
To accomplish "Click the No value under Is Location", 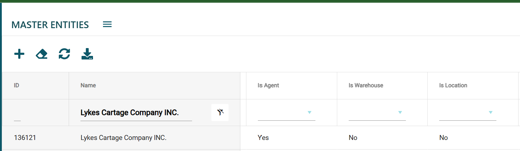I will coord(443,138).
